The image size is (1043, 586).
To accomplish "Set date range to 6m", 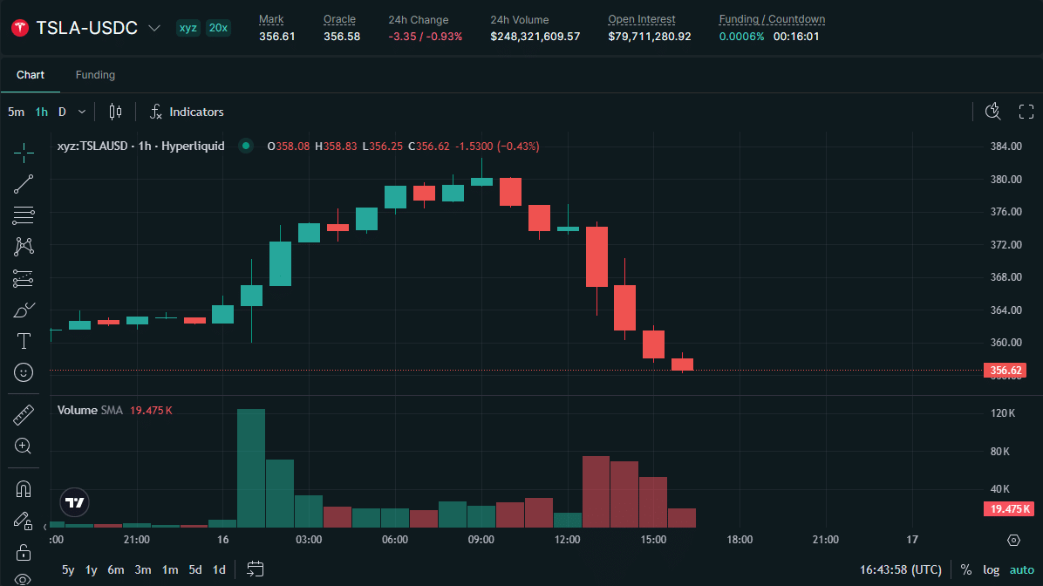I will [x=116, y=570].
